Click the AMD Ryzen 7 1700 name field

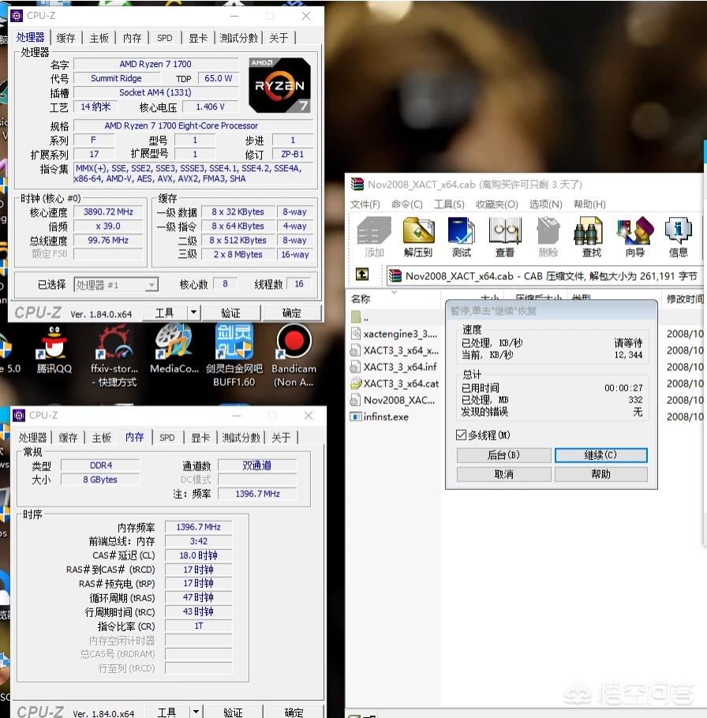point(155,64)
